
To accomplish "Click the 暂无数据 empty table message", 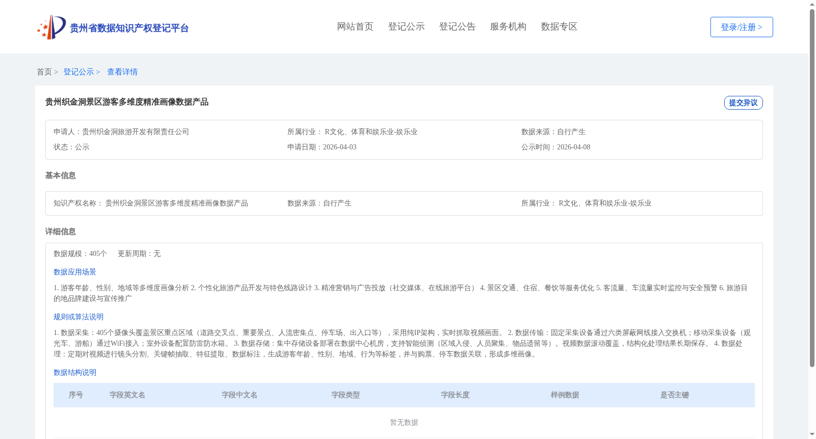I will (x=404, y=422).
